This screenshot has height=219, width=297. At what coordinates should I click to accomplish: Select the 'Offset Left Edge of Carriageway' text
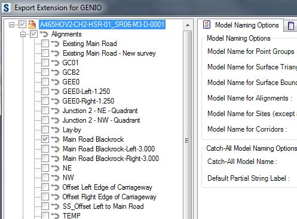pos(108,187)
